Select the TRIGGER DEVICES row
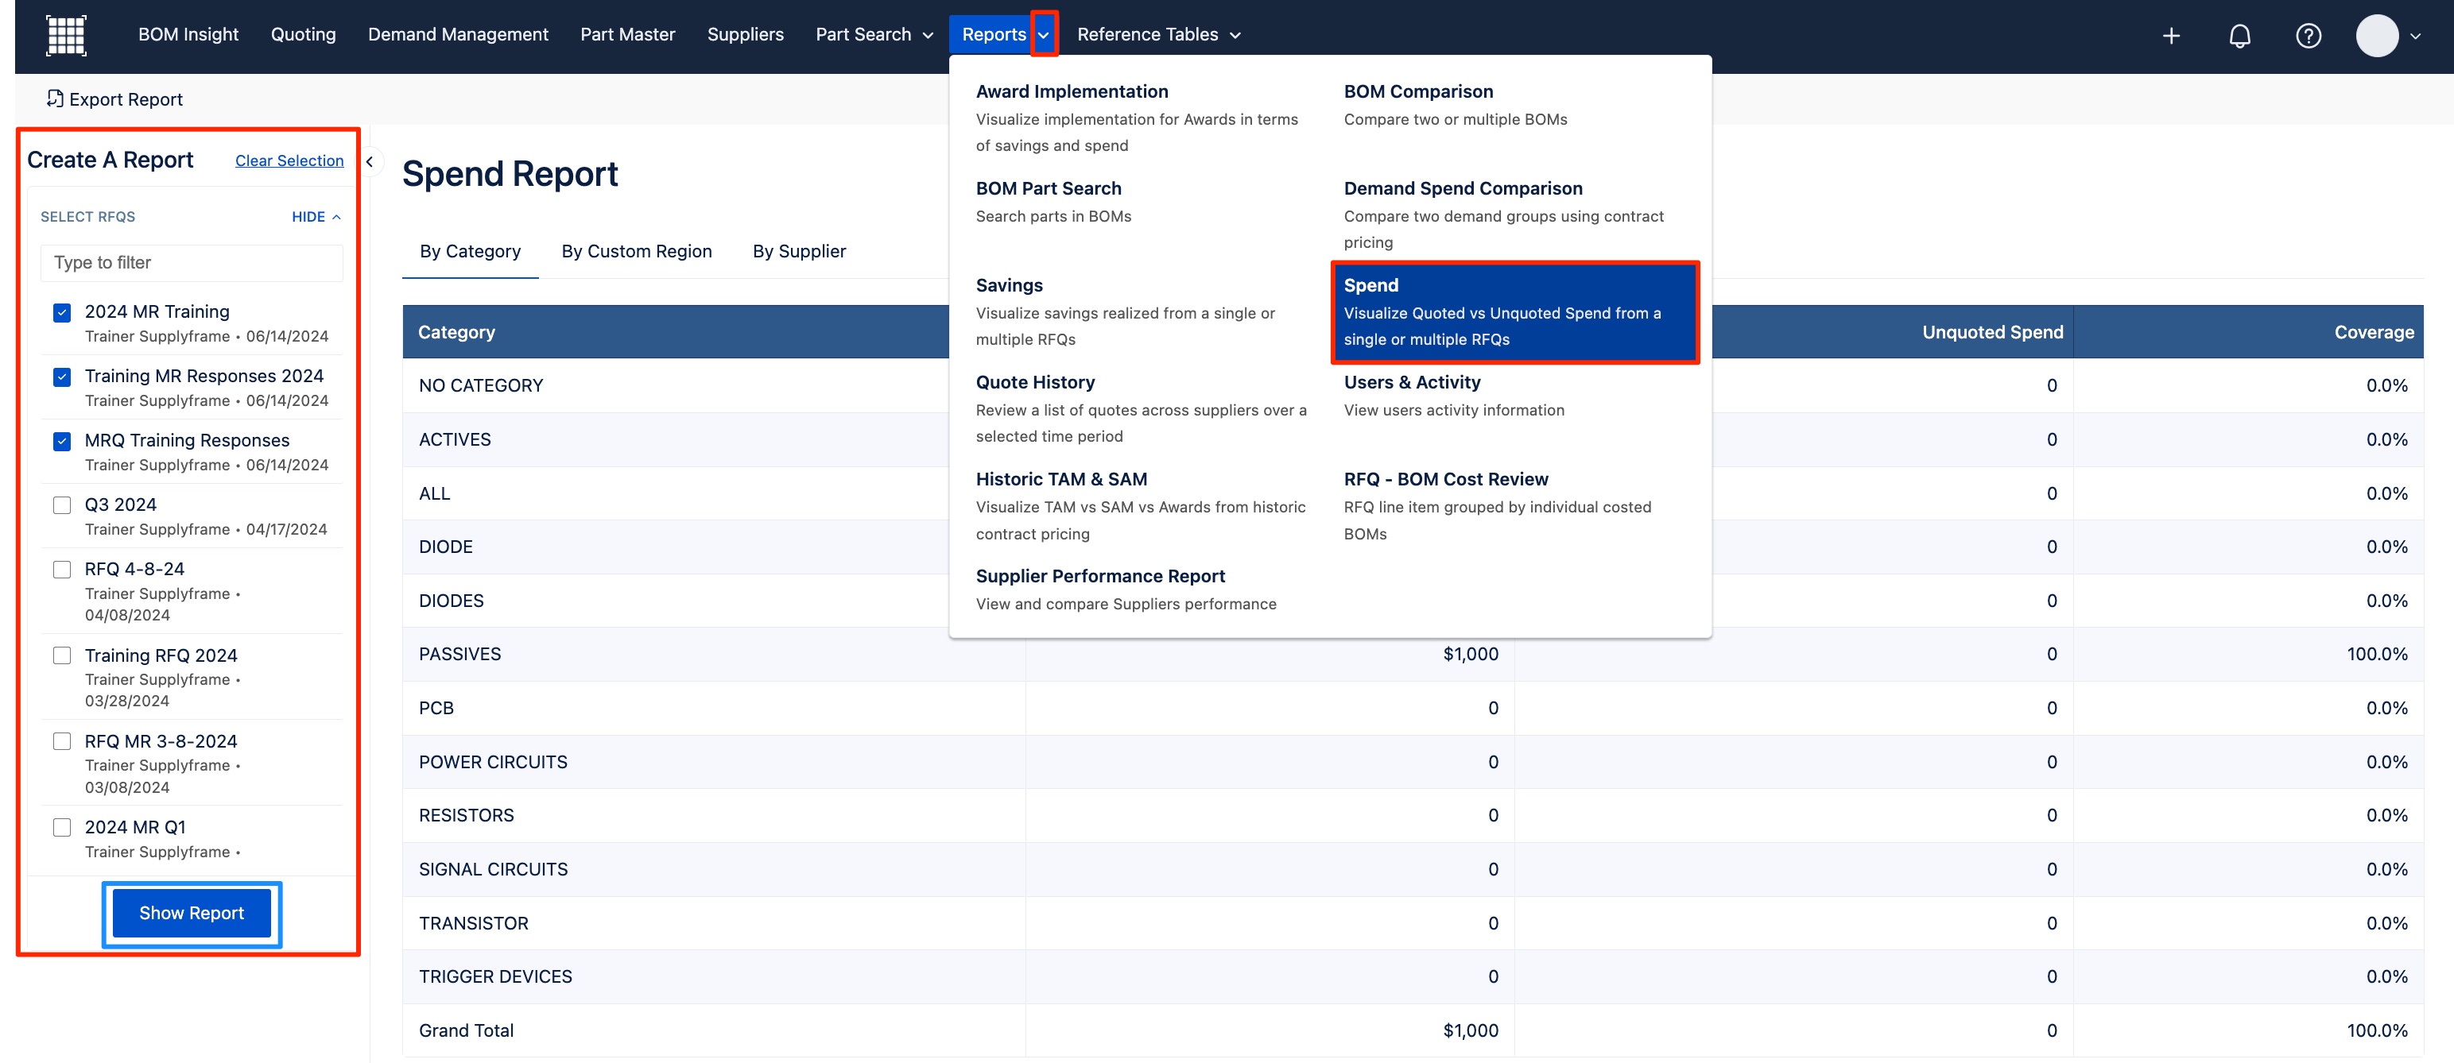The height and width of the screenshot is (1063, 2454). pyautogui.click(x=1412, y=977)
